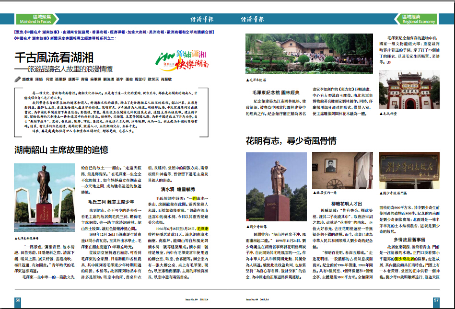
Task: Click the section heading 花明有志，尋少奇風骨情
Action: pyautogui.click(x=291, y=140)
